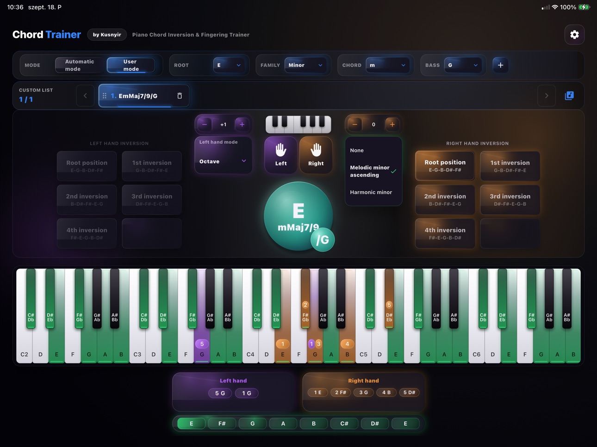Expand the Left hand mode Octave dropdown

[223, 161]
